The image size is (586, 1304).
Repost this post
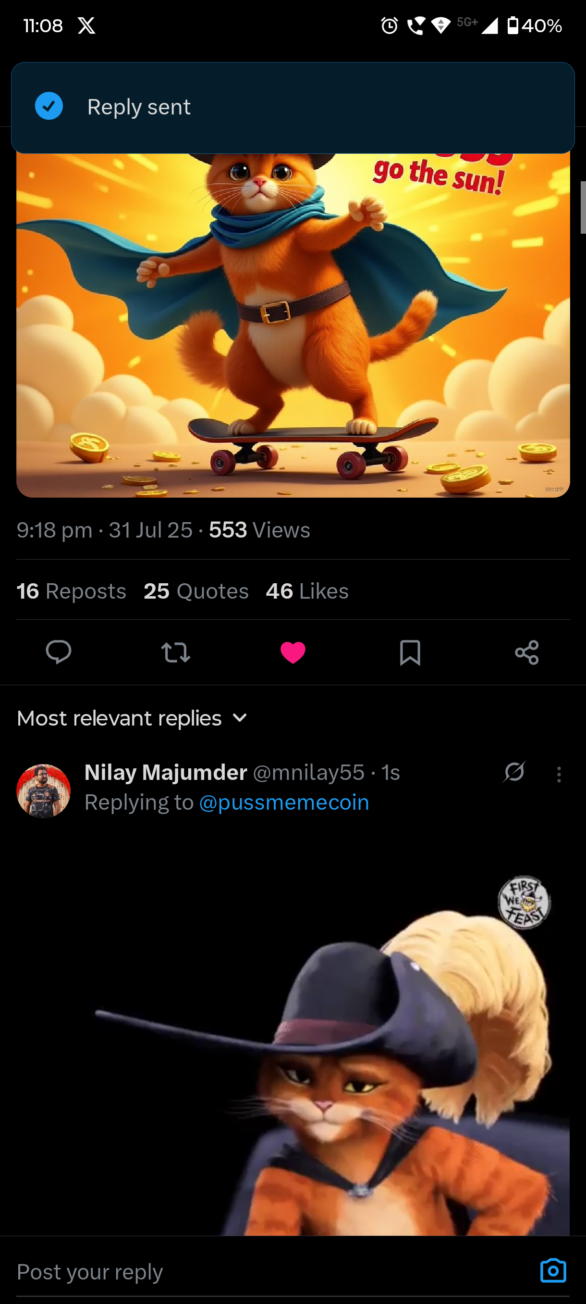(x=175, y=652)
